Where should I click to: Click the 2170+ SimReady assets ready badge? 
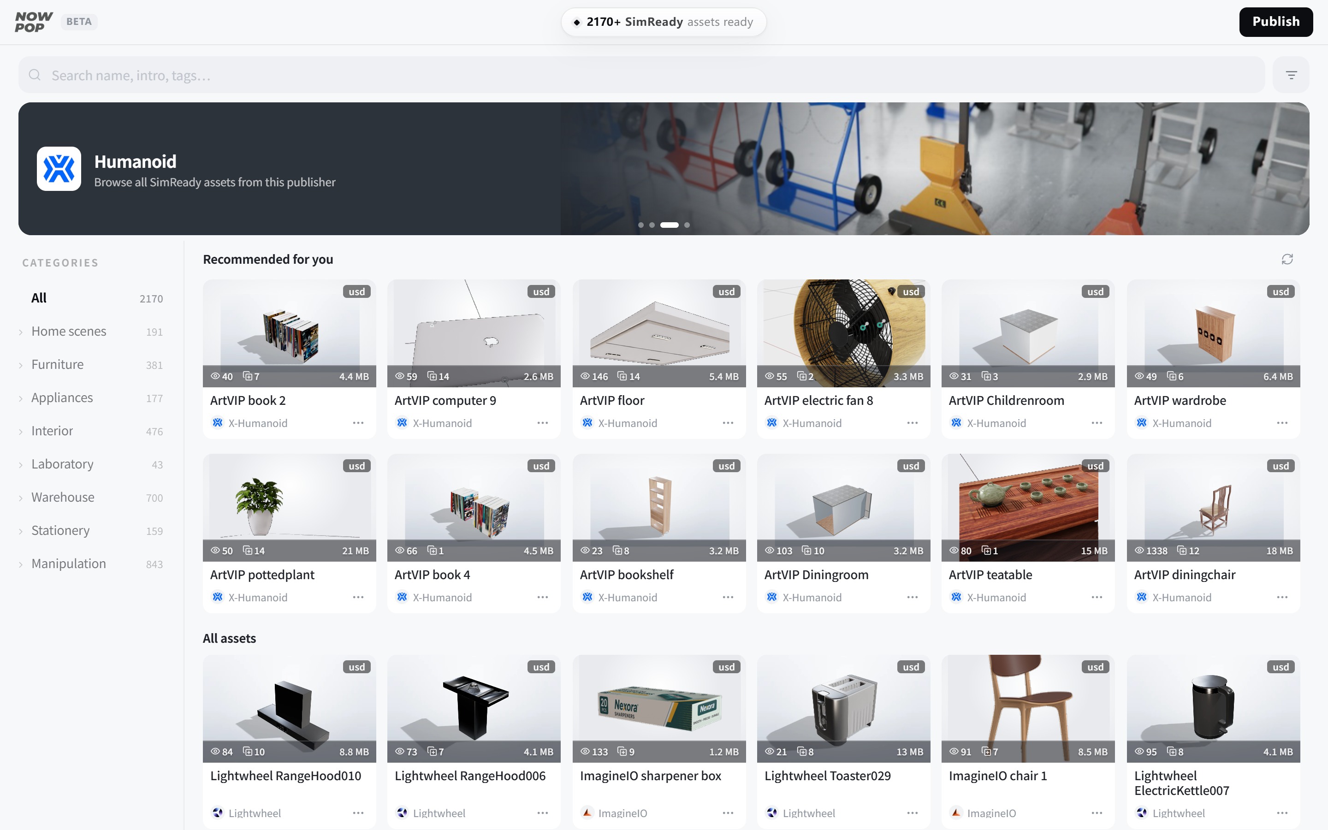coord(664,22)
